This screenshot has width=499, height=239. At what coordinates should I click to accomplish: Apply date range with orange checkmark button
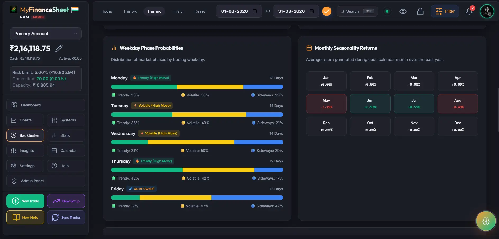click(327, 11)
